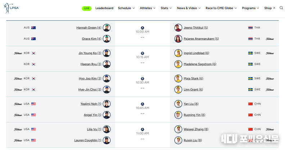Open the Leaderboard menu item
This screenshot has height=151, width=285.
pyautogui.click(x=104, y=8)
